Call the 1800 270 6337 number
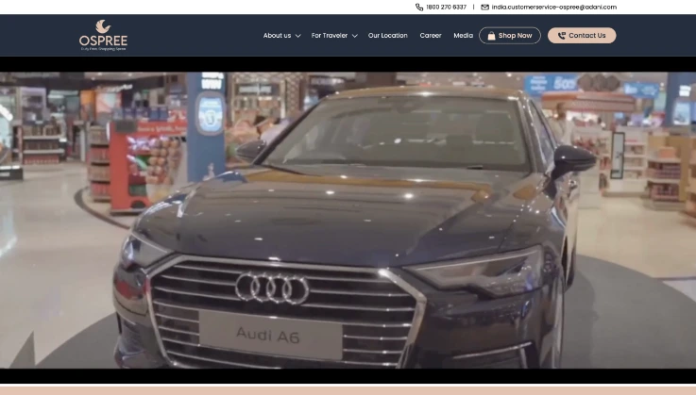The height and width of the screenshot is (395, 696). (446, 7)
